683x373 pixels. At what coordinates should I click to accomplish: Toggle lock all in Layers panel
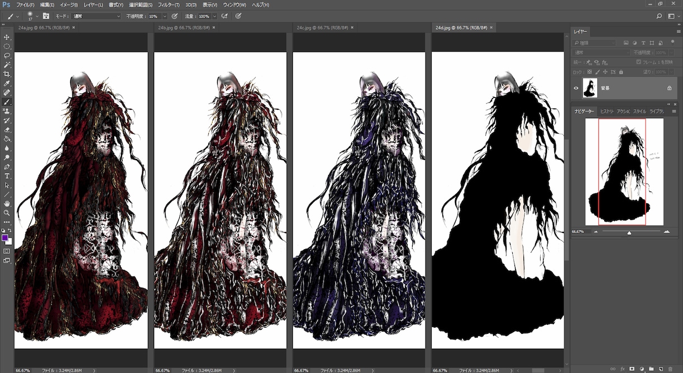click(621, 72)
